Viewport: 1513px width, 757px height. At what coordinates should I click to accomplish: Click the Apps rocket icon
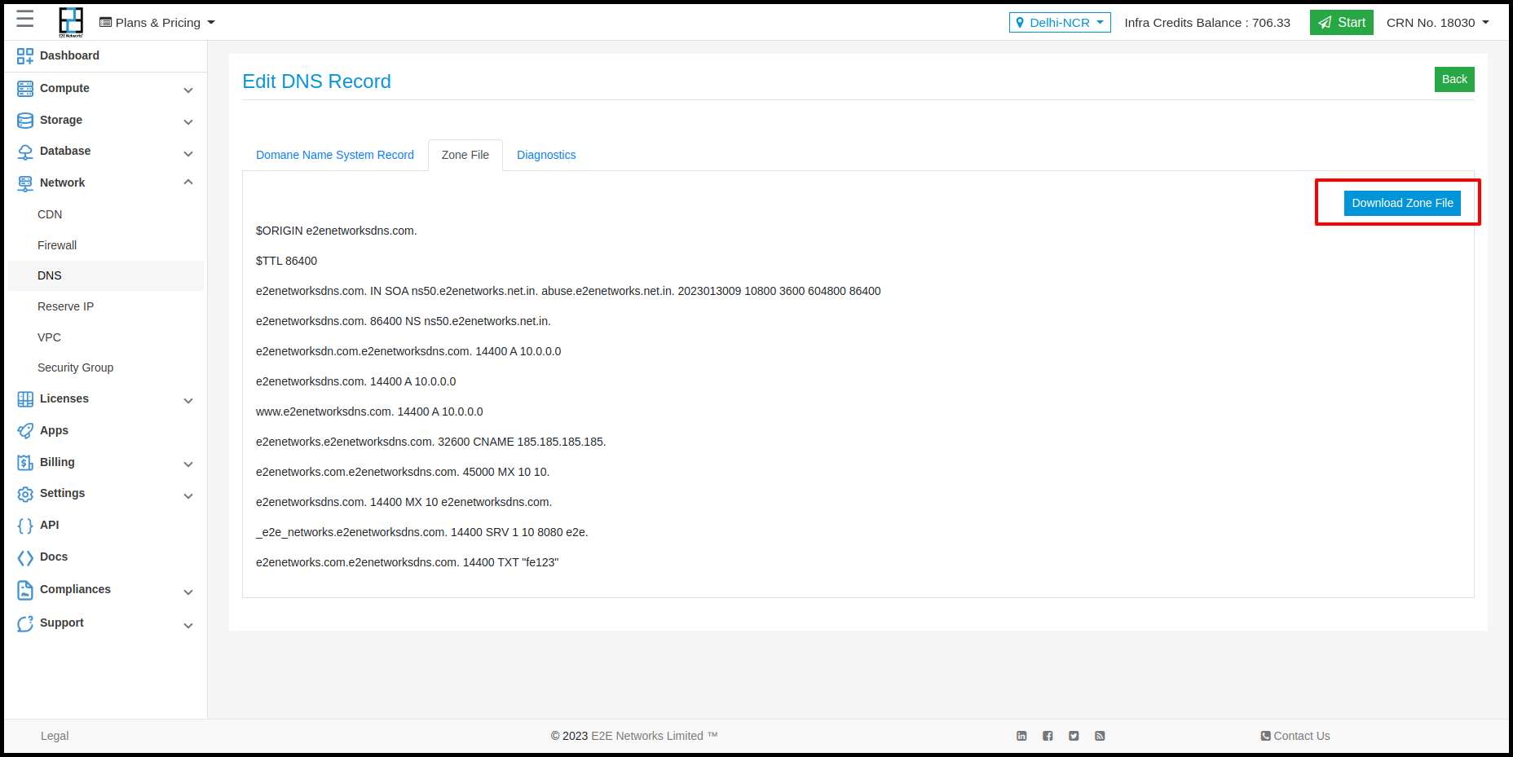click(x=25, y=430)
